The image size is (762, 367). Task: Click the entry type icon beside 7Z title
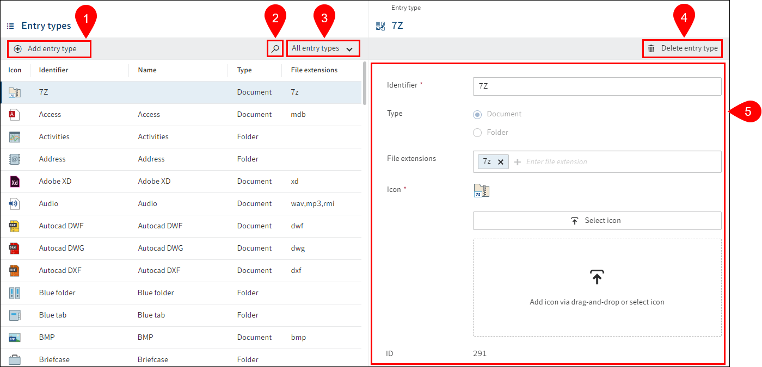tap(380, 26)
